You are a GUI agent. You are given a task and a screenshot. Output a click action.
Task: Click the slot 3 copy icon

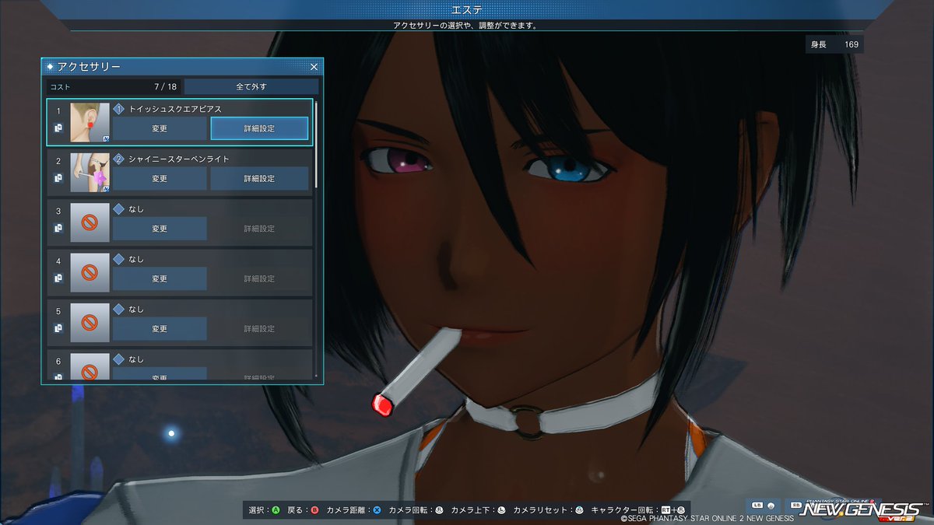(x=58, y=228)
